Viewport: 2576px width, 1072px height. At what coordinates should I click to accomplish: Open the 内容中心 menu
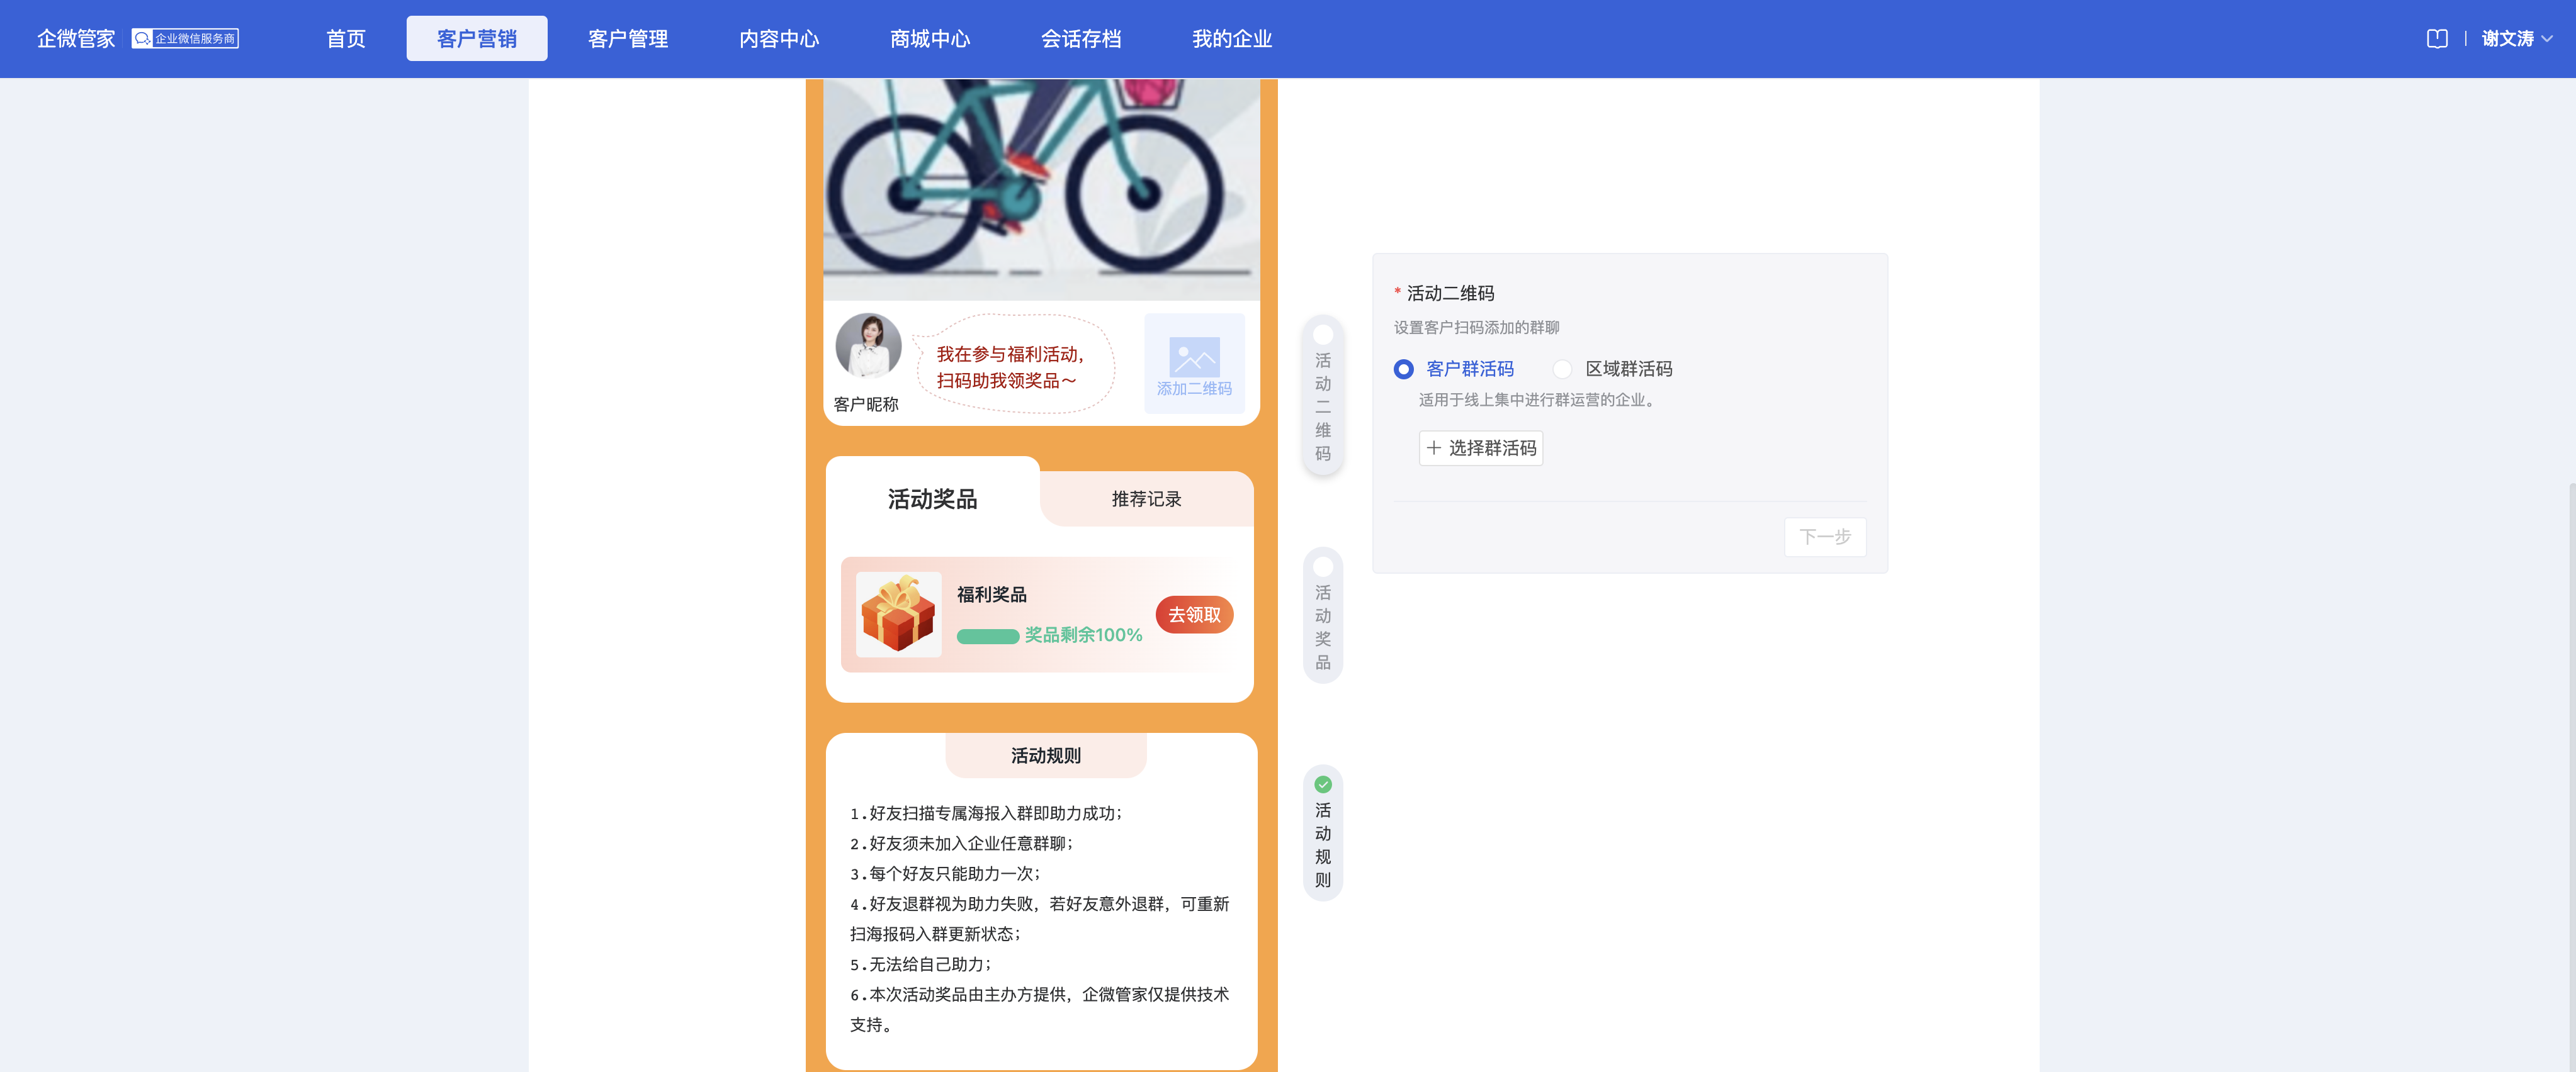point(779,39)
